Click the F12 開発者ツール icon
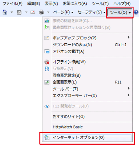Screen dimensions: 139x148 47,106
